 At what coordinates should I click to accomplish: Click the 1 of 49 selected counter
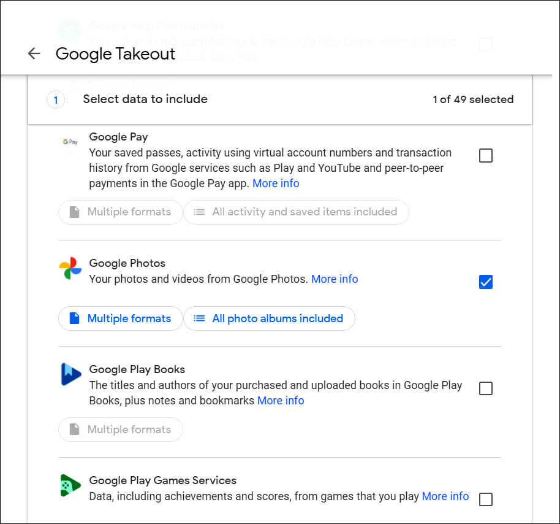point(473,99)
